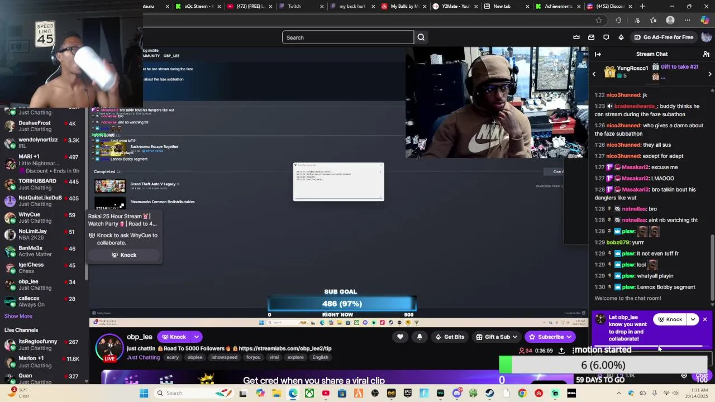Image resolution: width=715 pixels, height=402 pixels.
Task: Open chat settings gear icon
Action: coord(684,376)
